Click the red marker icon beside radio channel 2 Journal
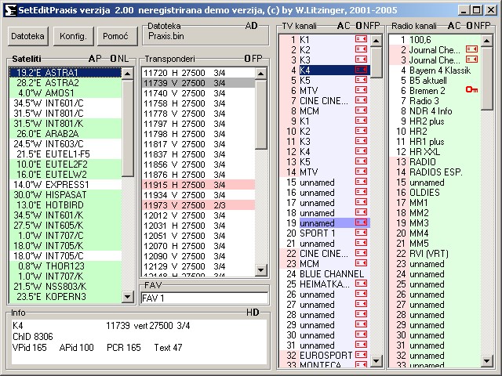502x376 pixels. pyautogui.click(x=471, y=49)
